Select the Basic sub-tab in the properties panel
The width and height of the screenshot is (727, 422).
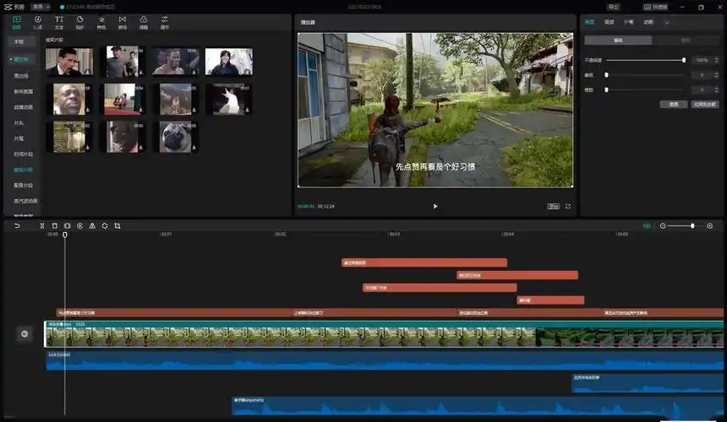pos(618,41)
